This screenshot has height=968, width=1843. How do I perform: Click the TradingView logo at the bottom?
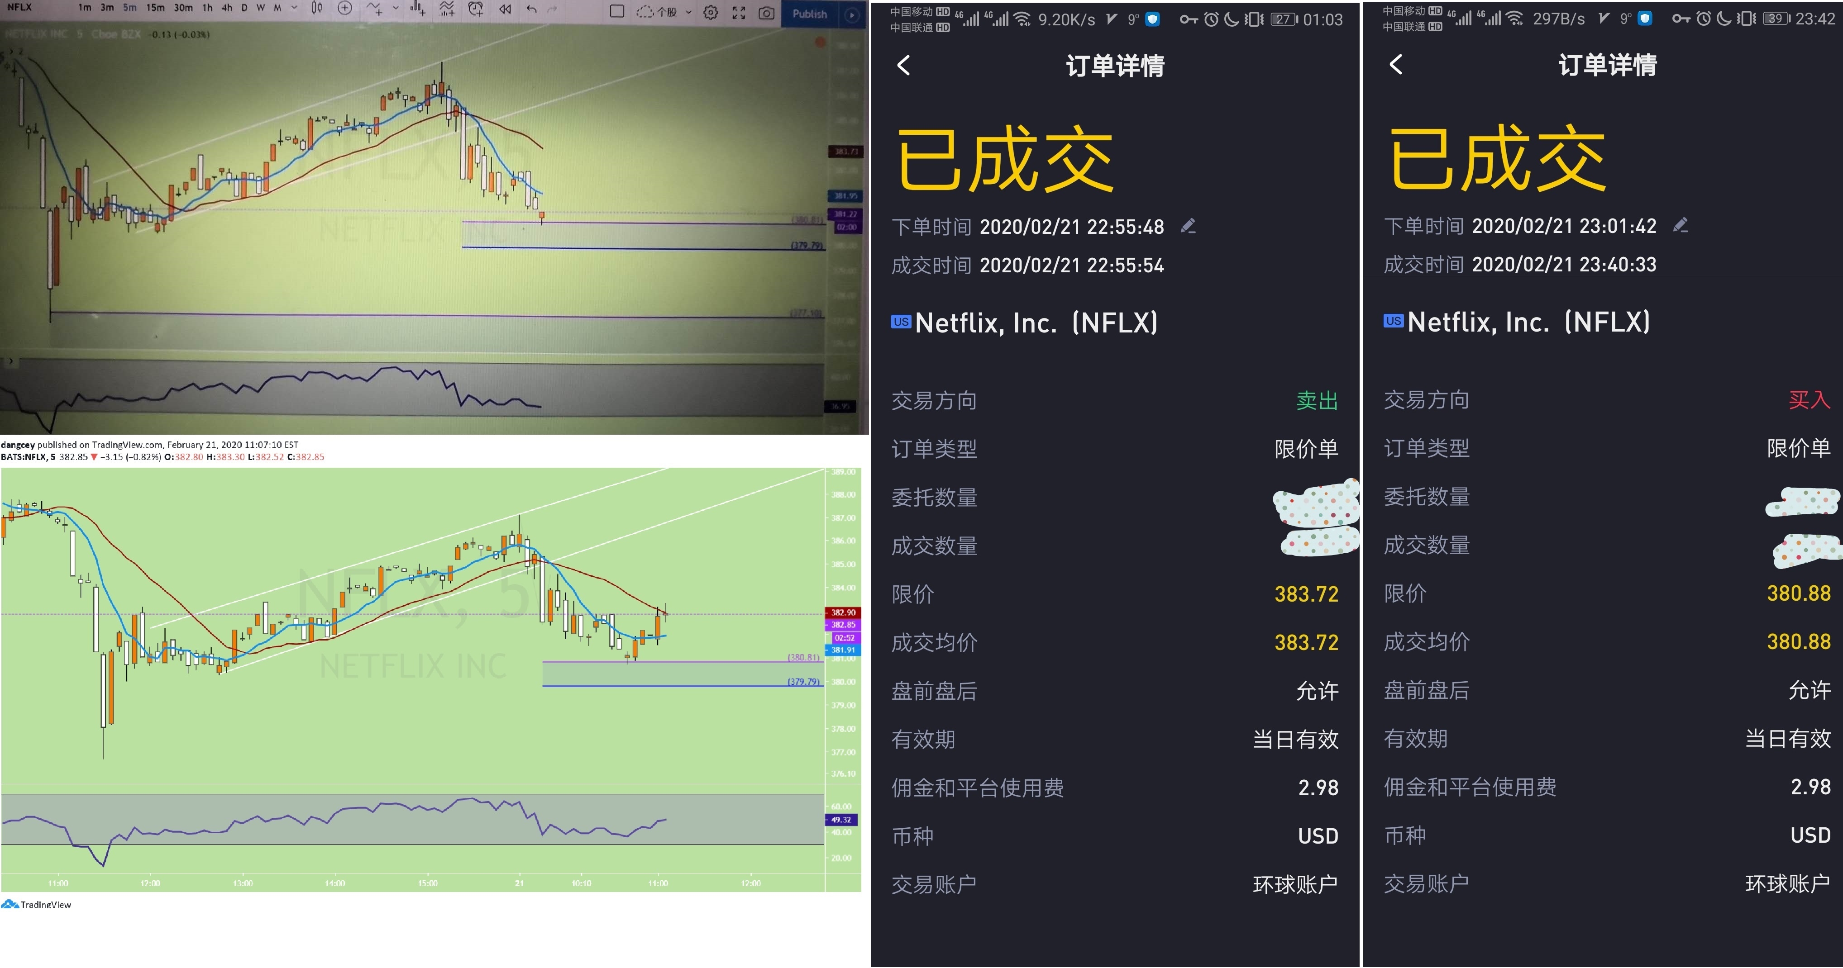[x=36, y=904]
